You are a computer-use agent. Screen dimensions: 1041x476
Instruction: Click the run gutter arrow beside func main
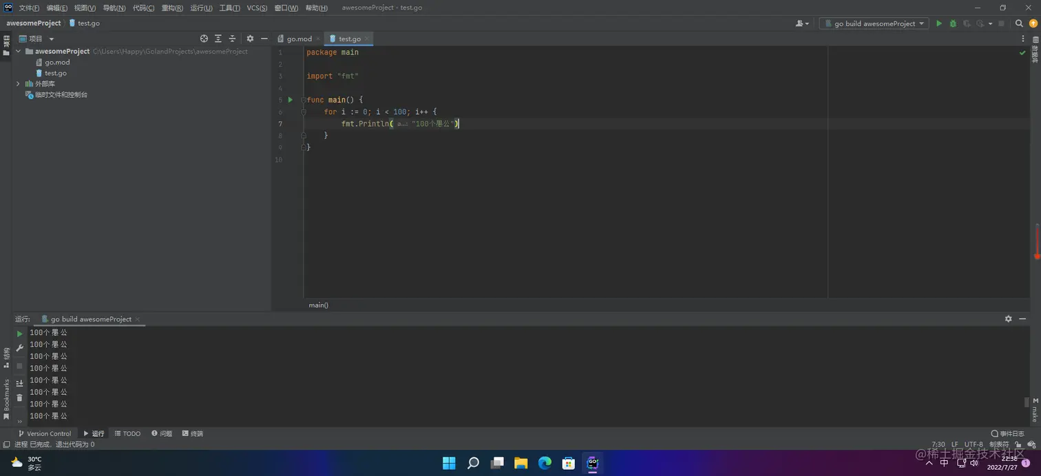pos(291,100)
